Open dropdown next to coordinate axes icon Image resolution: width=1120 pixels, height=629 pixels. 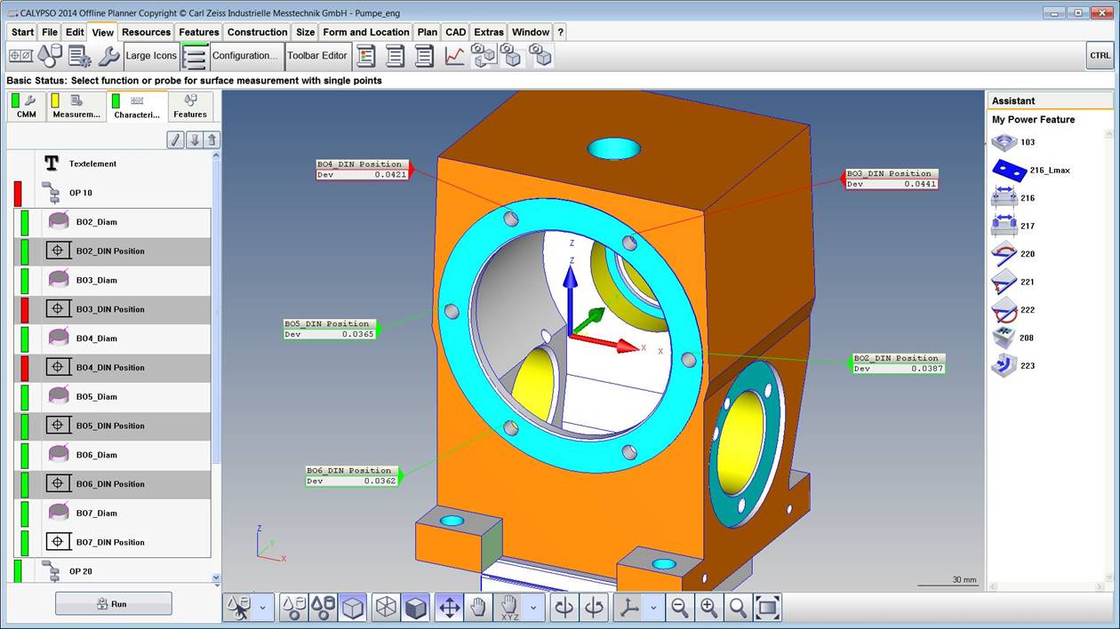click(653, 608)
